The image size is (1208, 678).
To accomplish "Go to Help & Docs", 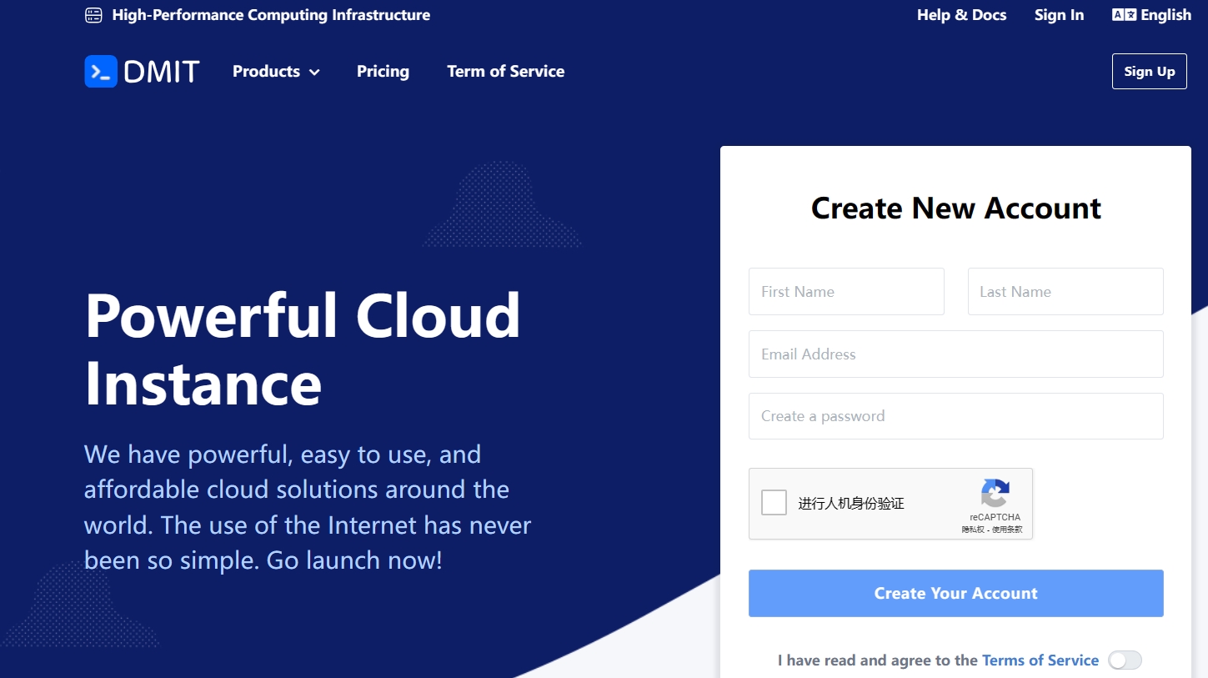I will tap(961, 15).
